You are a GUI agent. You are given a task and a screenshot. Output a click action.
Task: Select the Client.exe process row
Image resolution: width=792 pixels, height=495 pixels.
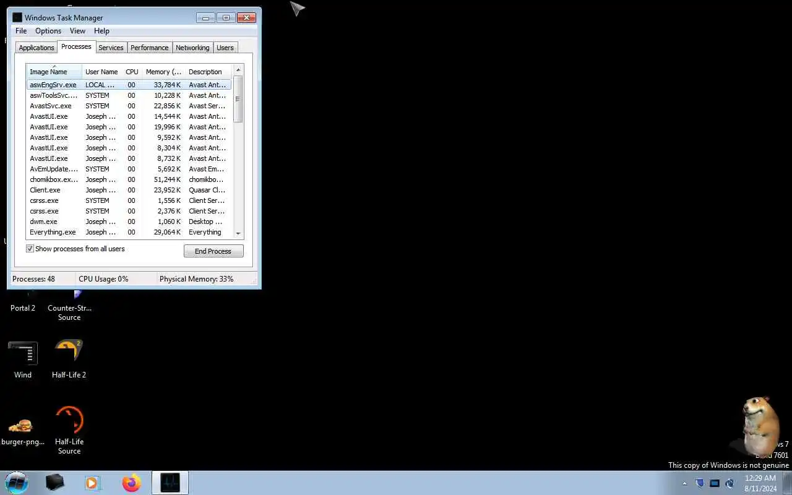tap(129, 190)
